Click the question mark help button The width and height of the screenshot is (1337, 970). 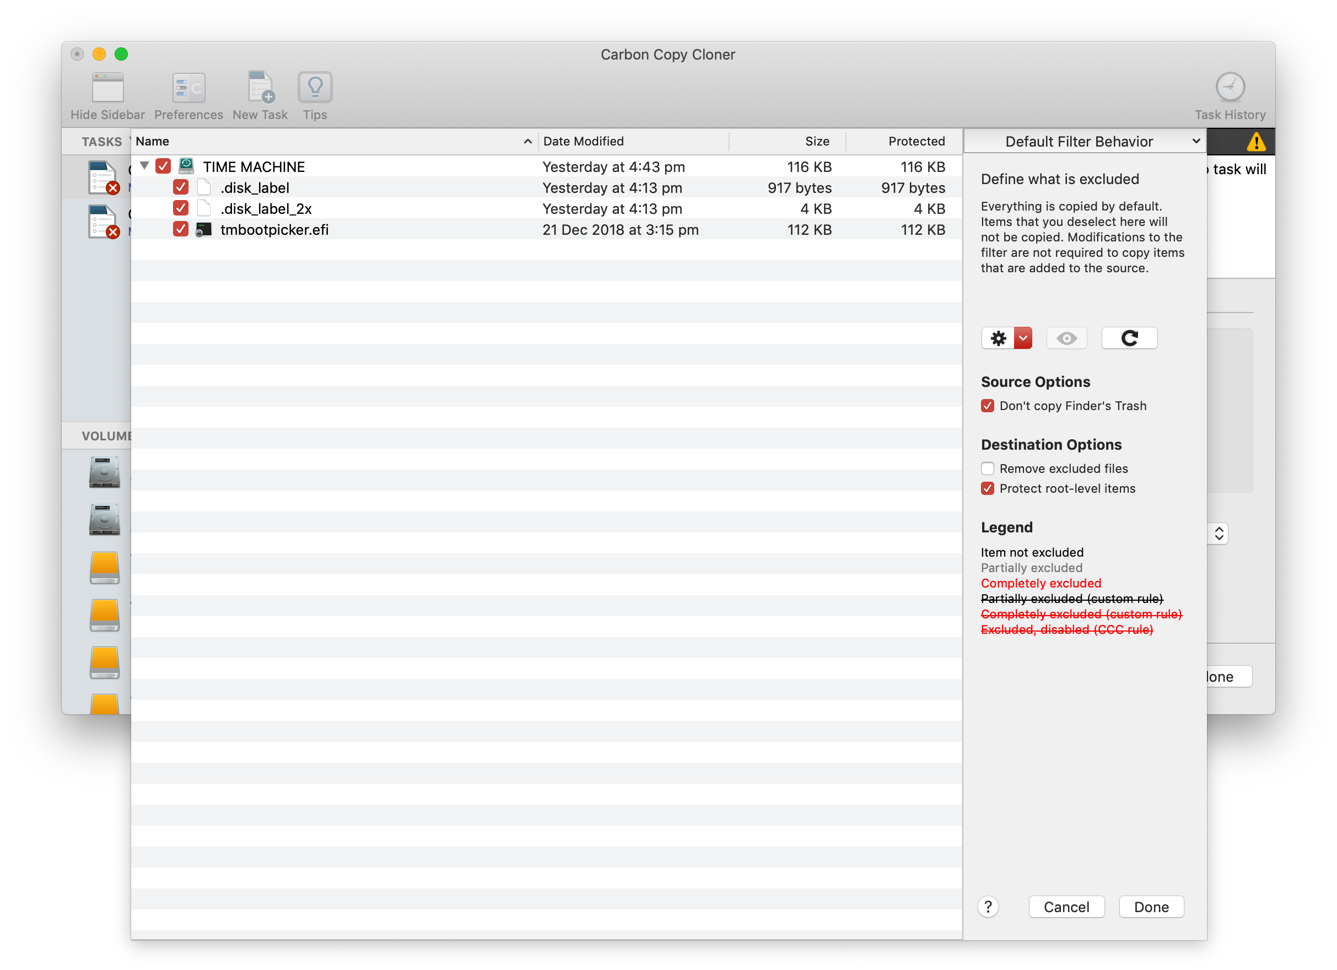(988, 907)
